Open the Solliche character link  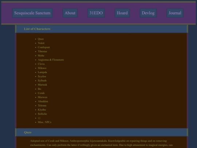point(42,114)
